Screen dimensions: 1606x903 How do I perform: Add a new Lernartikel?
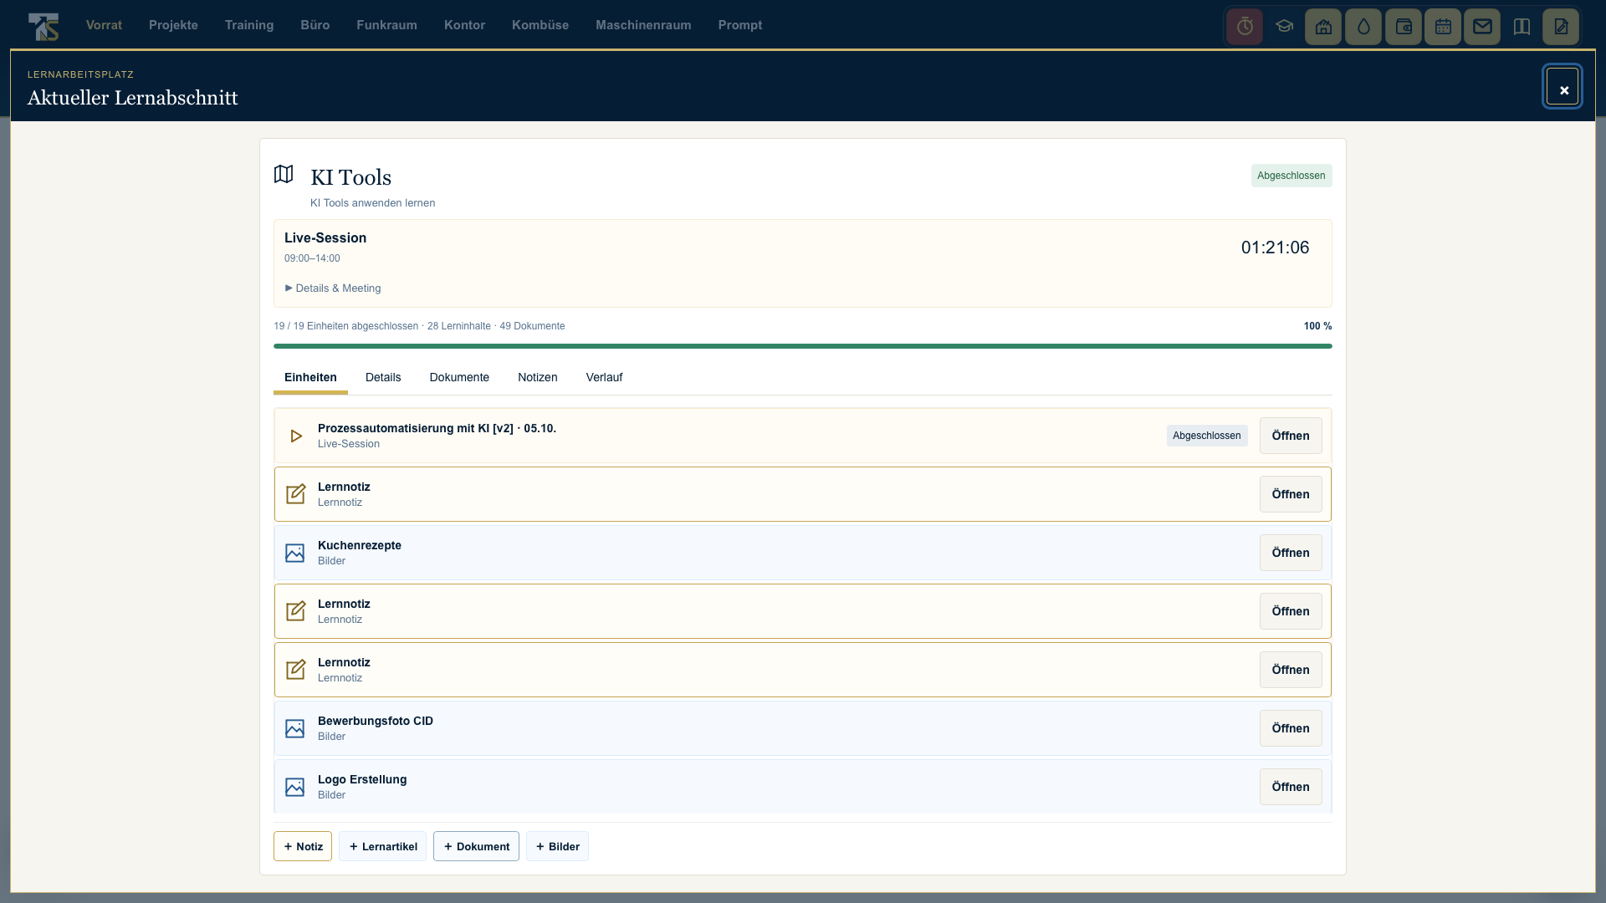382,846
